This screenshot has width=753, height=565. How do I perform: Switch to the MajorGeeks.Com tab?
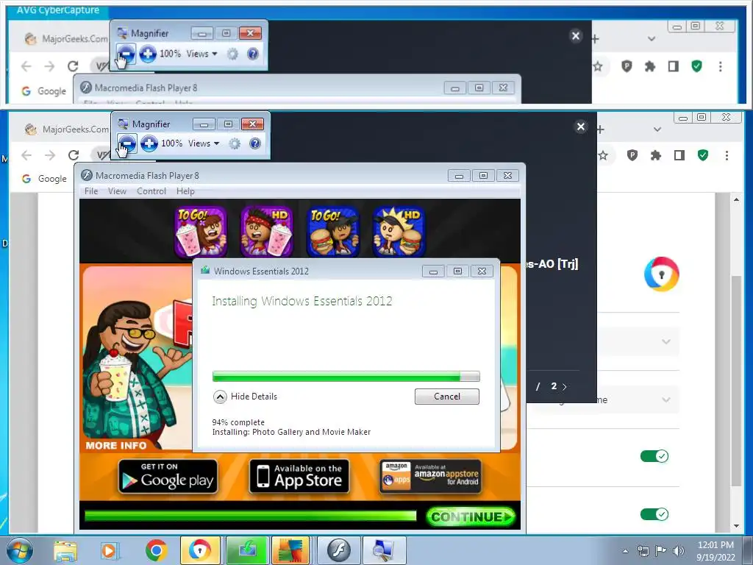[66, 129]
